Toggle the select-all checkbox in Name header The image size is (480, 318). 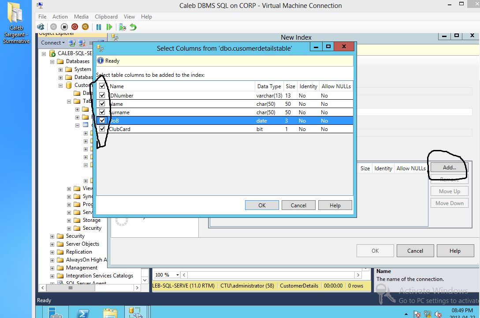tap(102, 86)
